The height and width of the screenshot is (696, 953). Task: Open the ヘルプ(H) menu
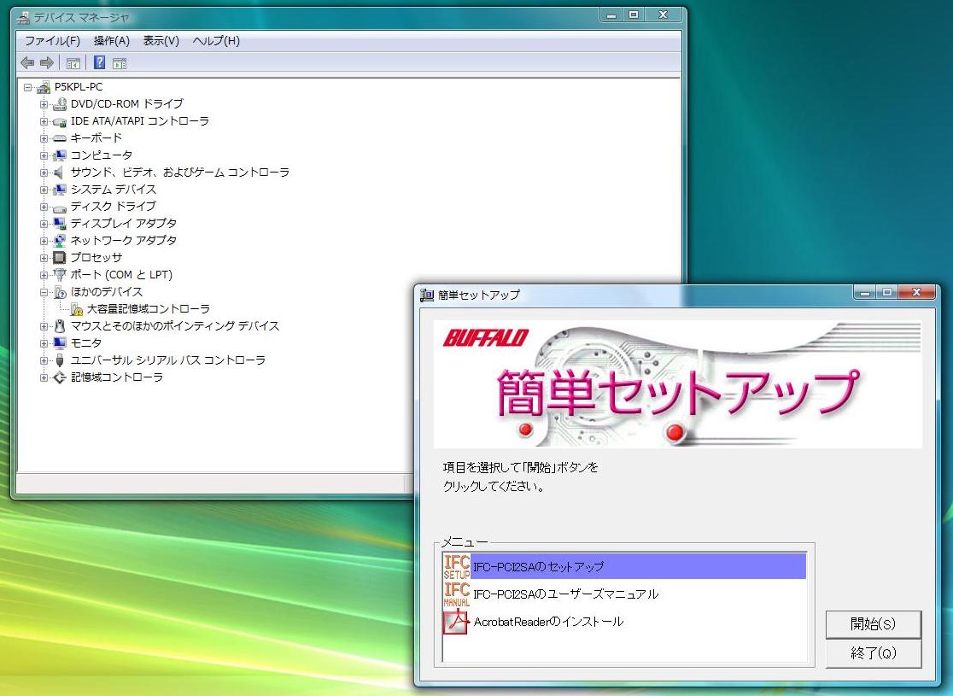[x=216, y=41]
